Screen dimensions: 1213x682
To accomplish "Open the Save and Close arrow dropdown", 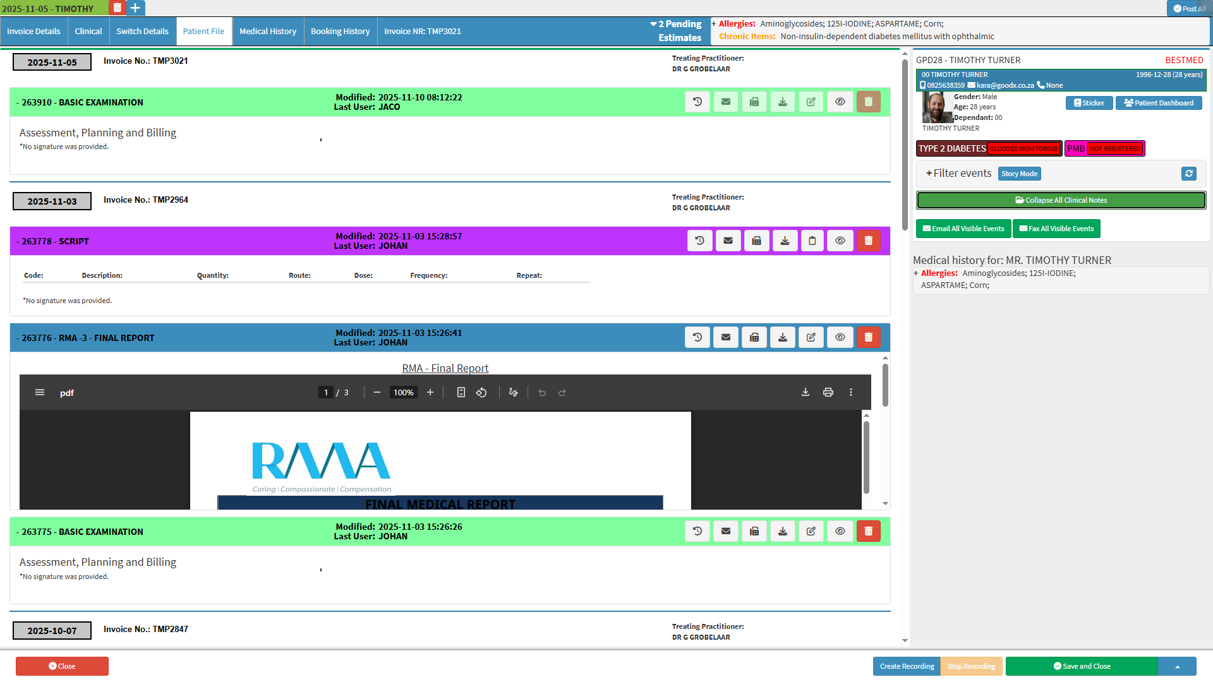I will (1177, 666).
